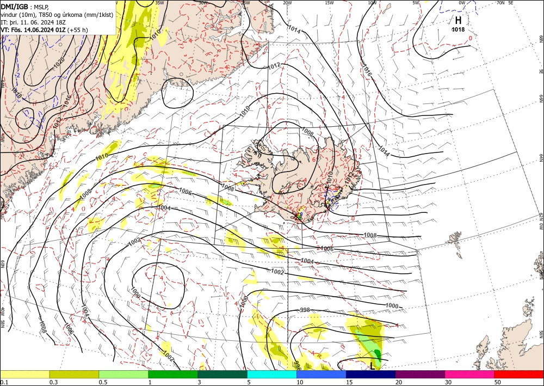The image size is (544, 386).
Task: Click the pink 30 mm legend swatch
Action: (470, 374)
